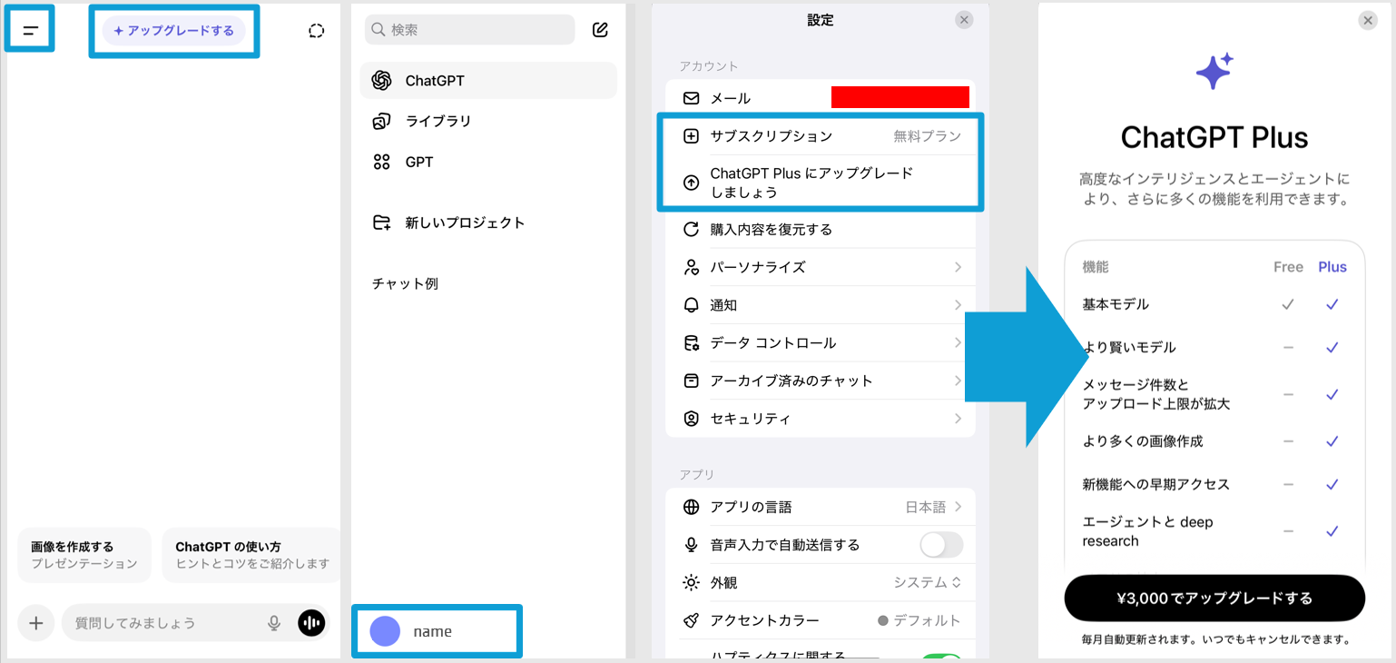Click the 無料プラン value text
This screenshot has height=663, width=1396.
927,136
